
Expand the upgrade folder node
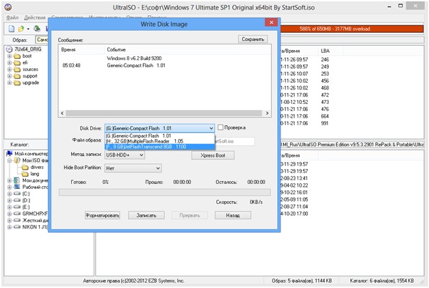[10, 83]
